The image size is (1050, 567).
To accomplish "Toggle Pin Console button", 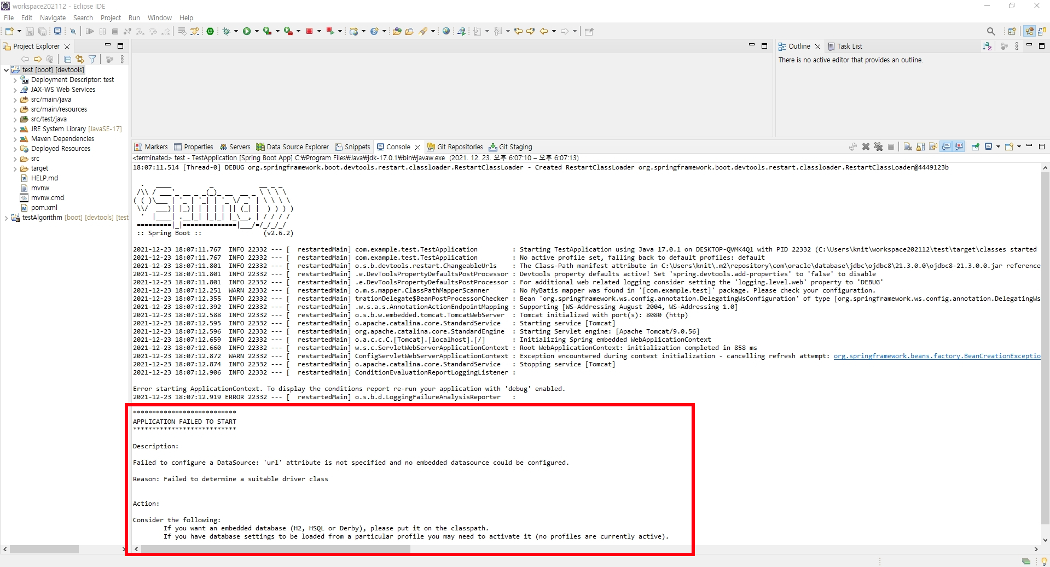I will point(975,147).
